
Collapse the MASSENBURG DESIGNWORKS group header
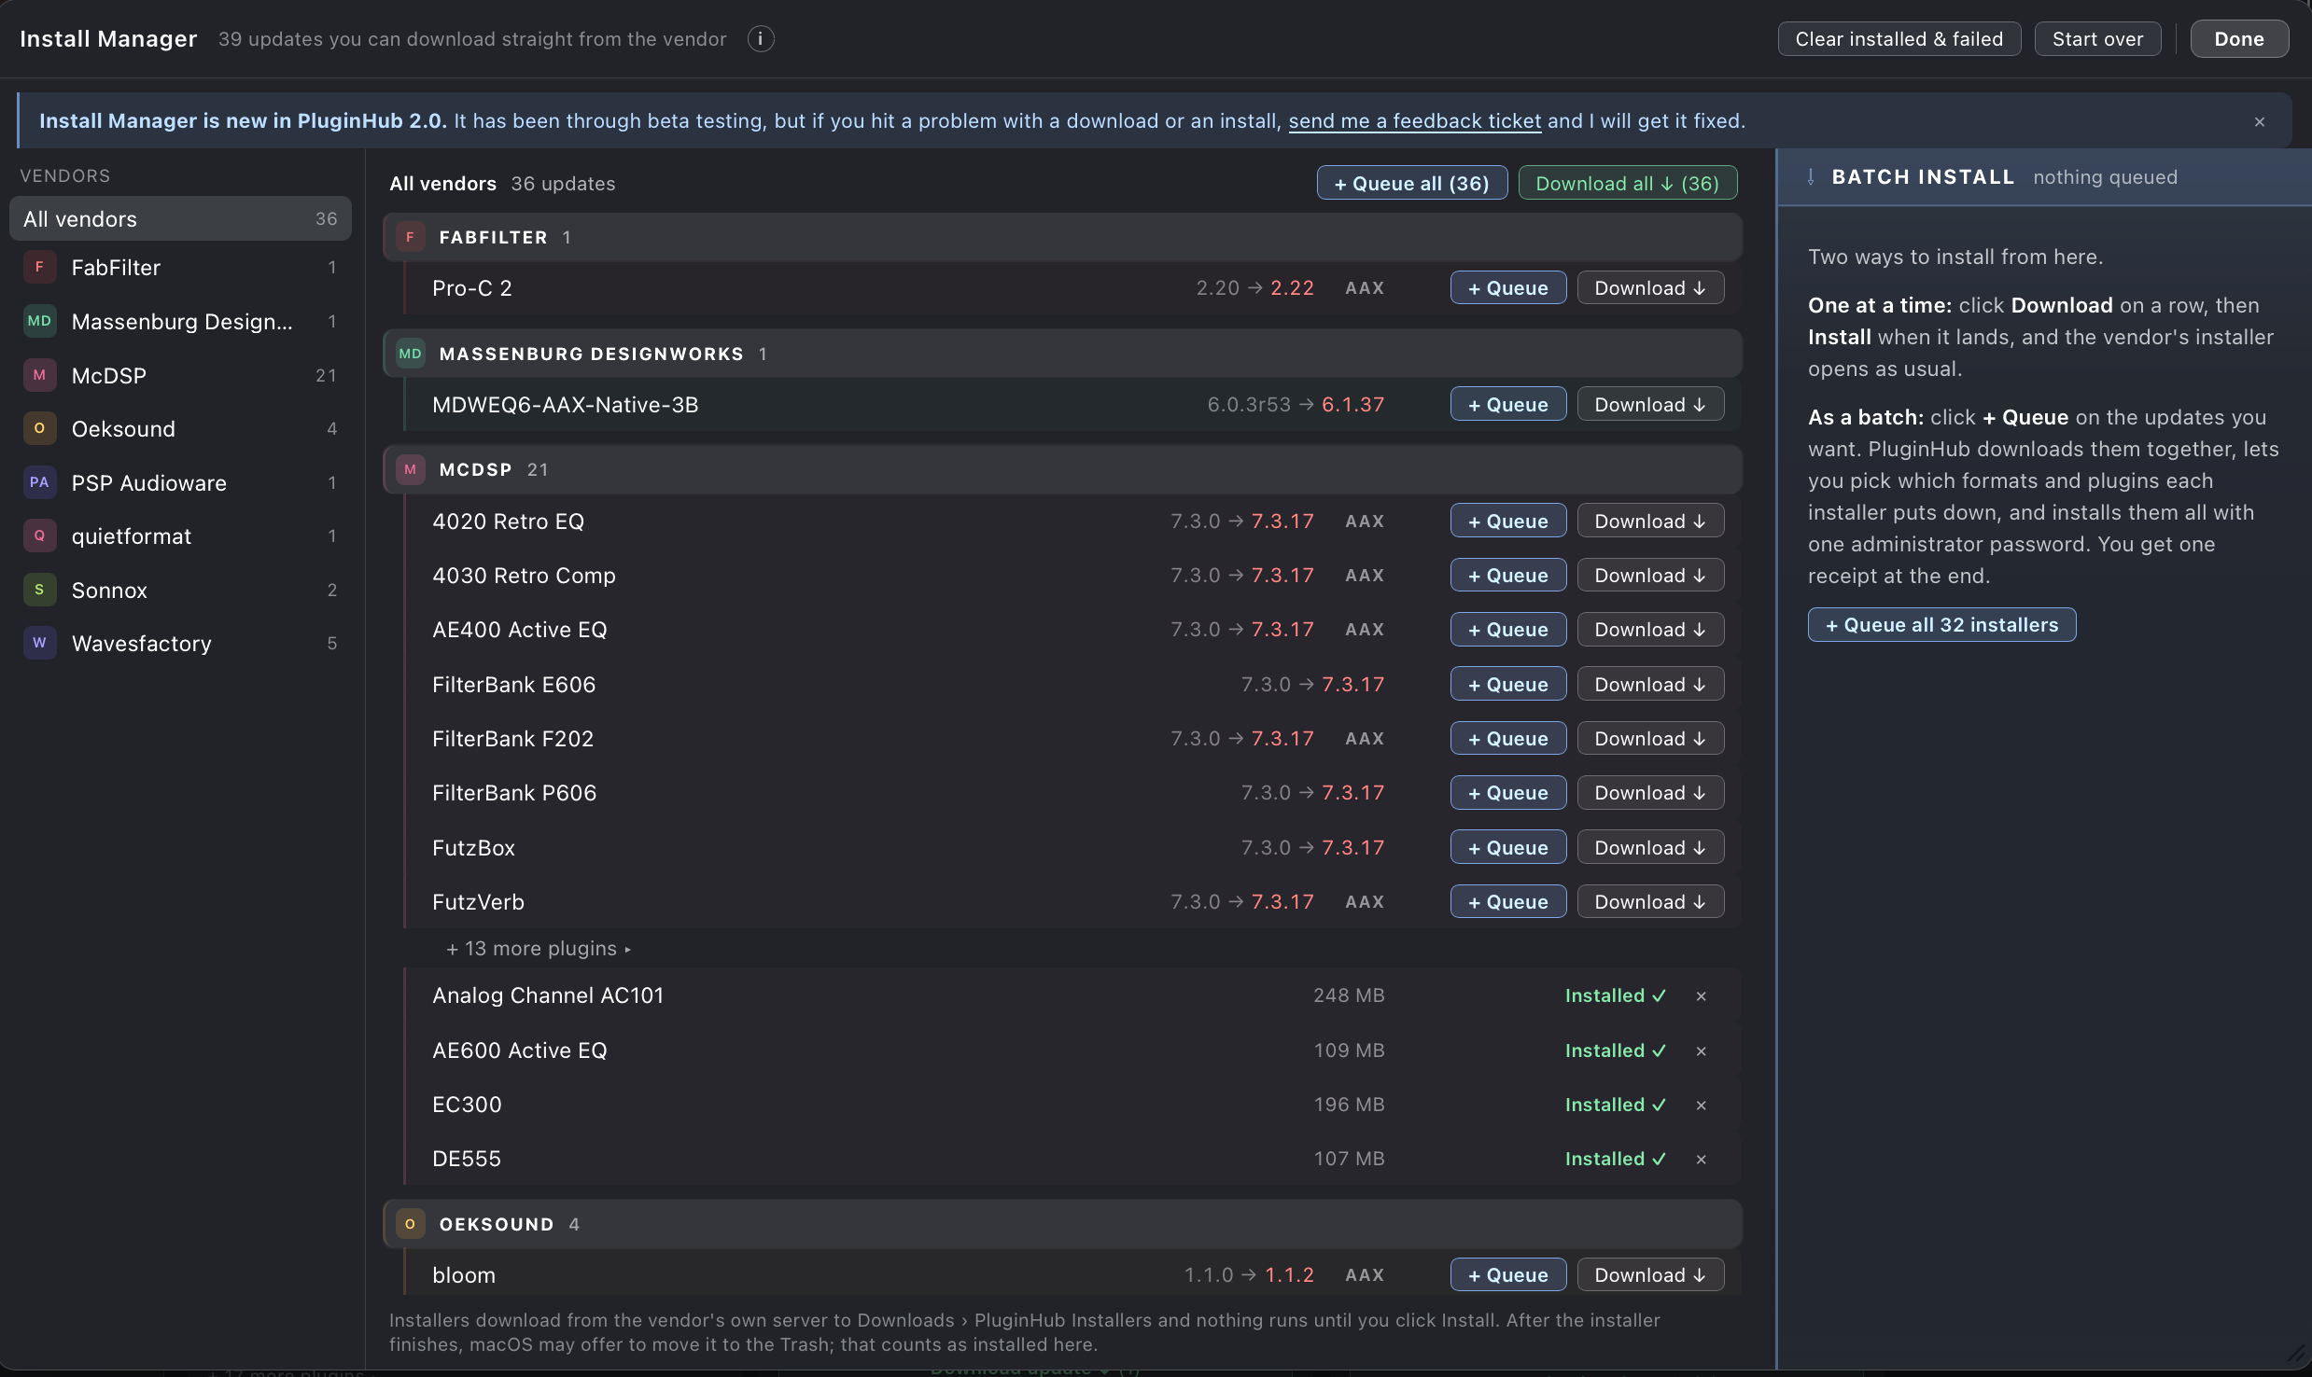(x=1062, y=355)
